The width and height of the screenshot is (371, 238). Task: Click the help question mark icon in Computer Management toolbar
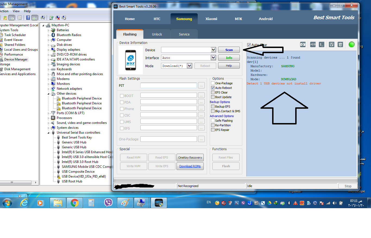[x=28, y=18]
